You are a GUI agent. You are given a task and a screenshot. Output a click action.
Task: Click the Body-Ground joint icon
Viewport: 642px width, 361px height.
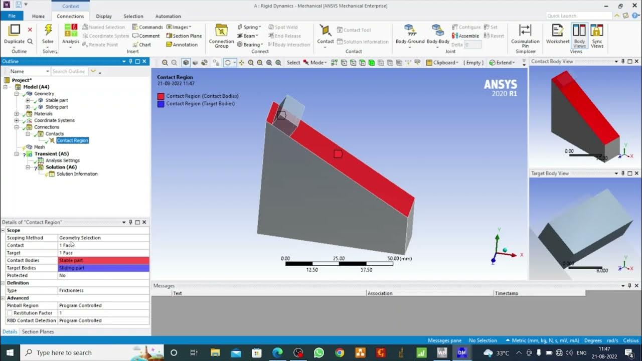pos(410,31)
